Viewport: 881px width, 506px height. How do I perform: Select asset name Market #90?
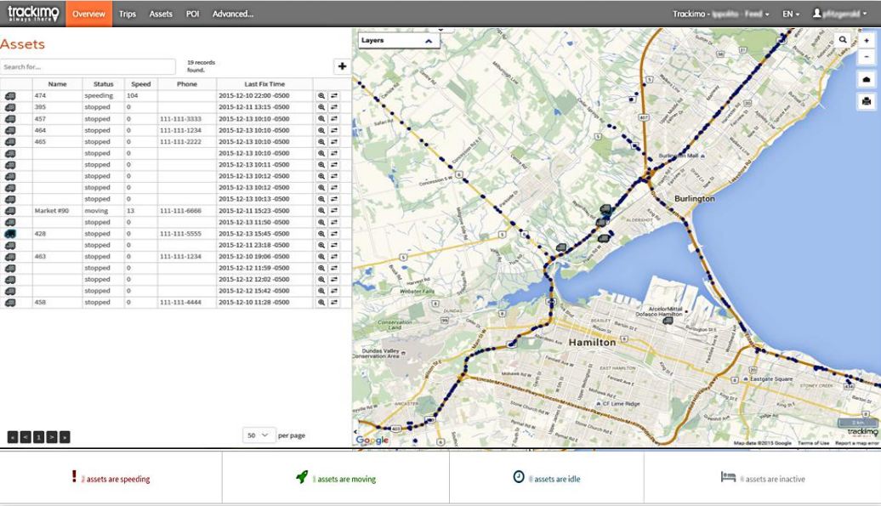click(52, 211)
